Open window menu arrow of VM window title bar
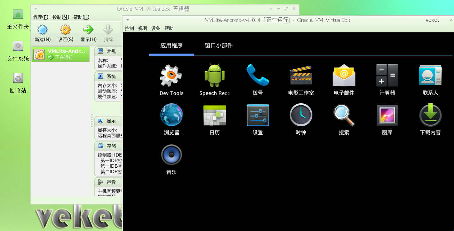The height and width of the screenshot is (231, 454). 128,20
